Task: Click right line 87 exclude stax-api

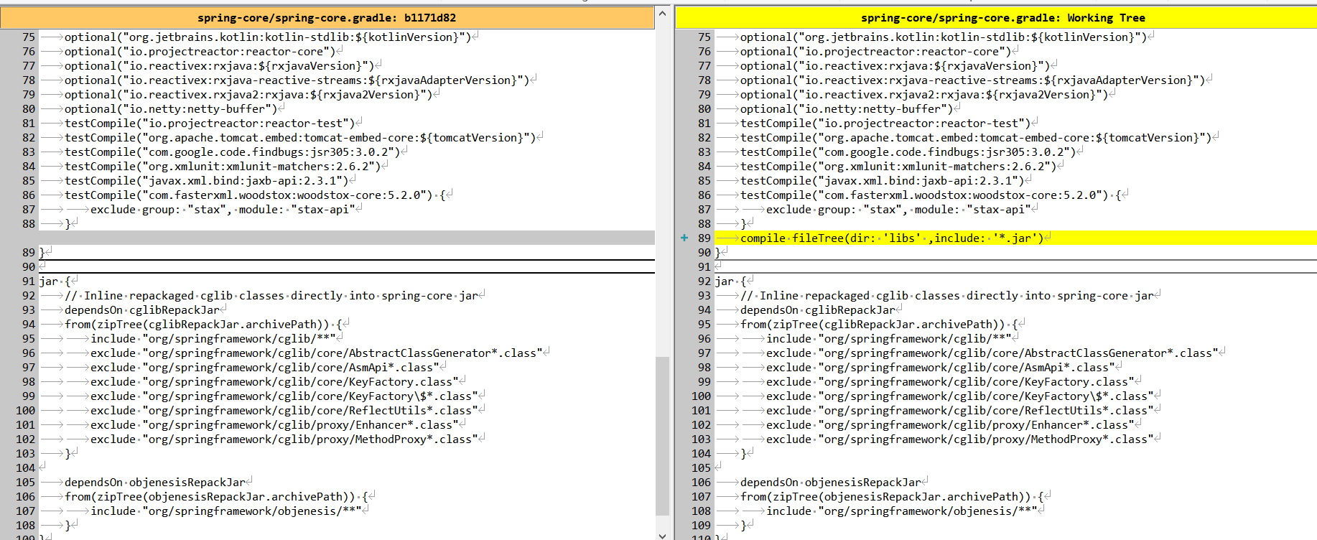Action: 898,210
